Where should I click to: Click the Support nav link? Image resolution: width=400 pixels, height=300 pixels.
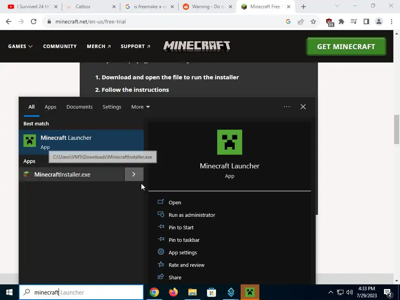point(136,46)
